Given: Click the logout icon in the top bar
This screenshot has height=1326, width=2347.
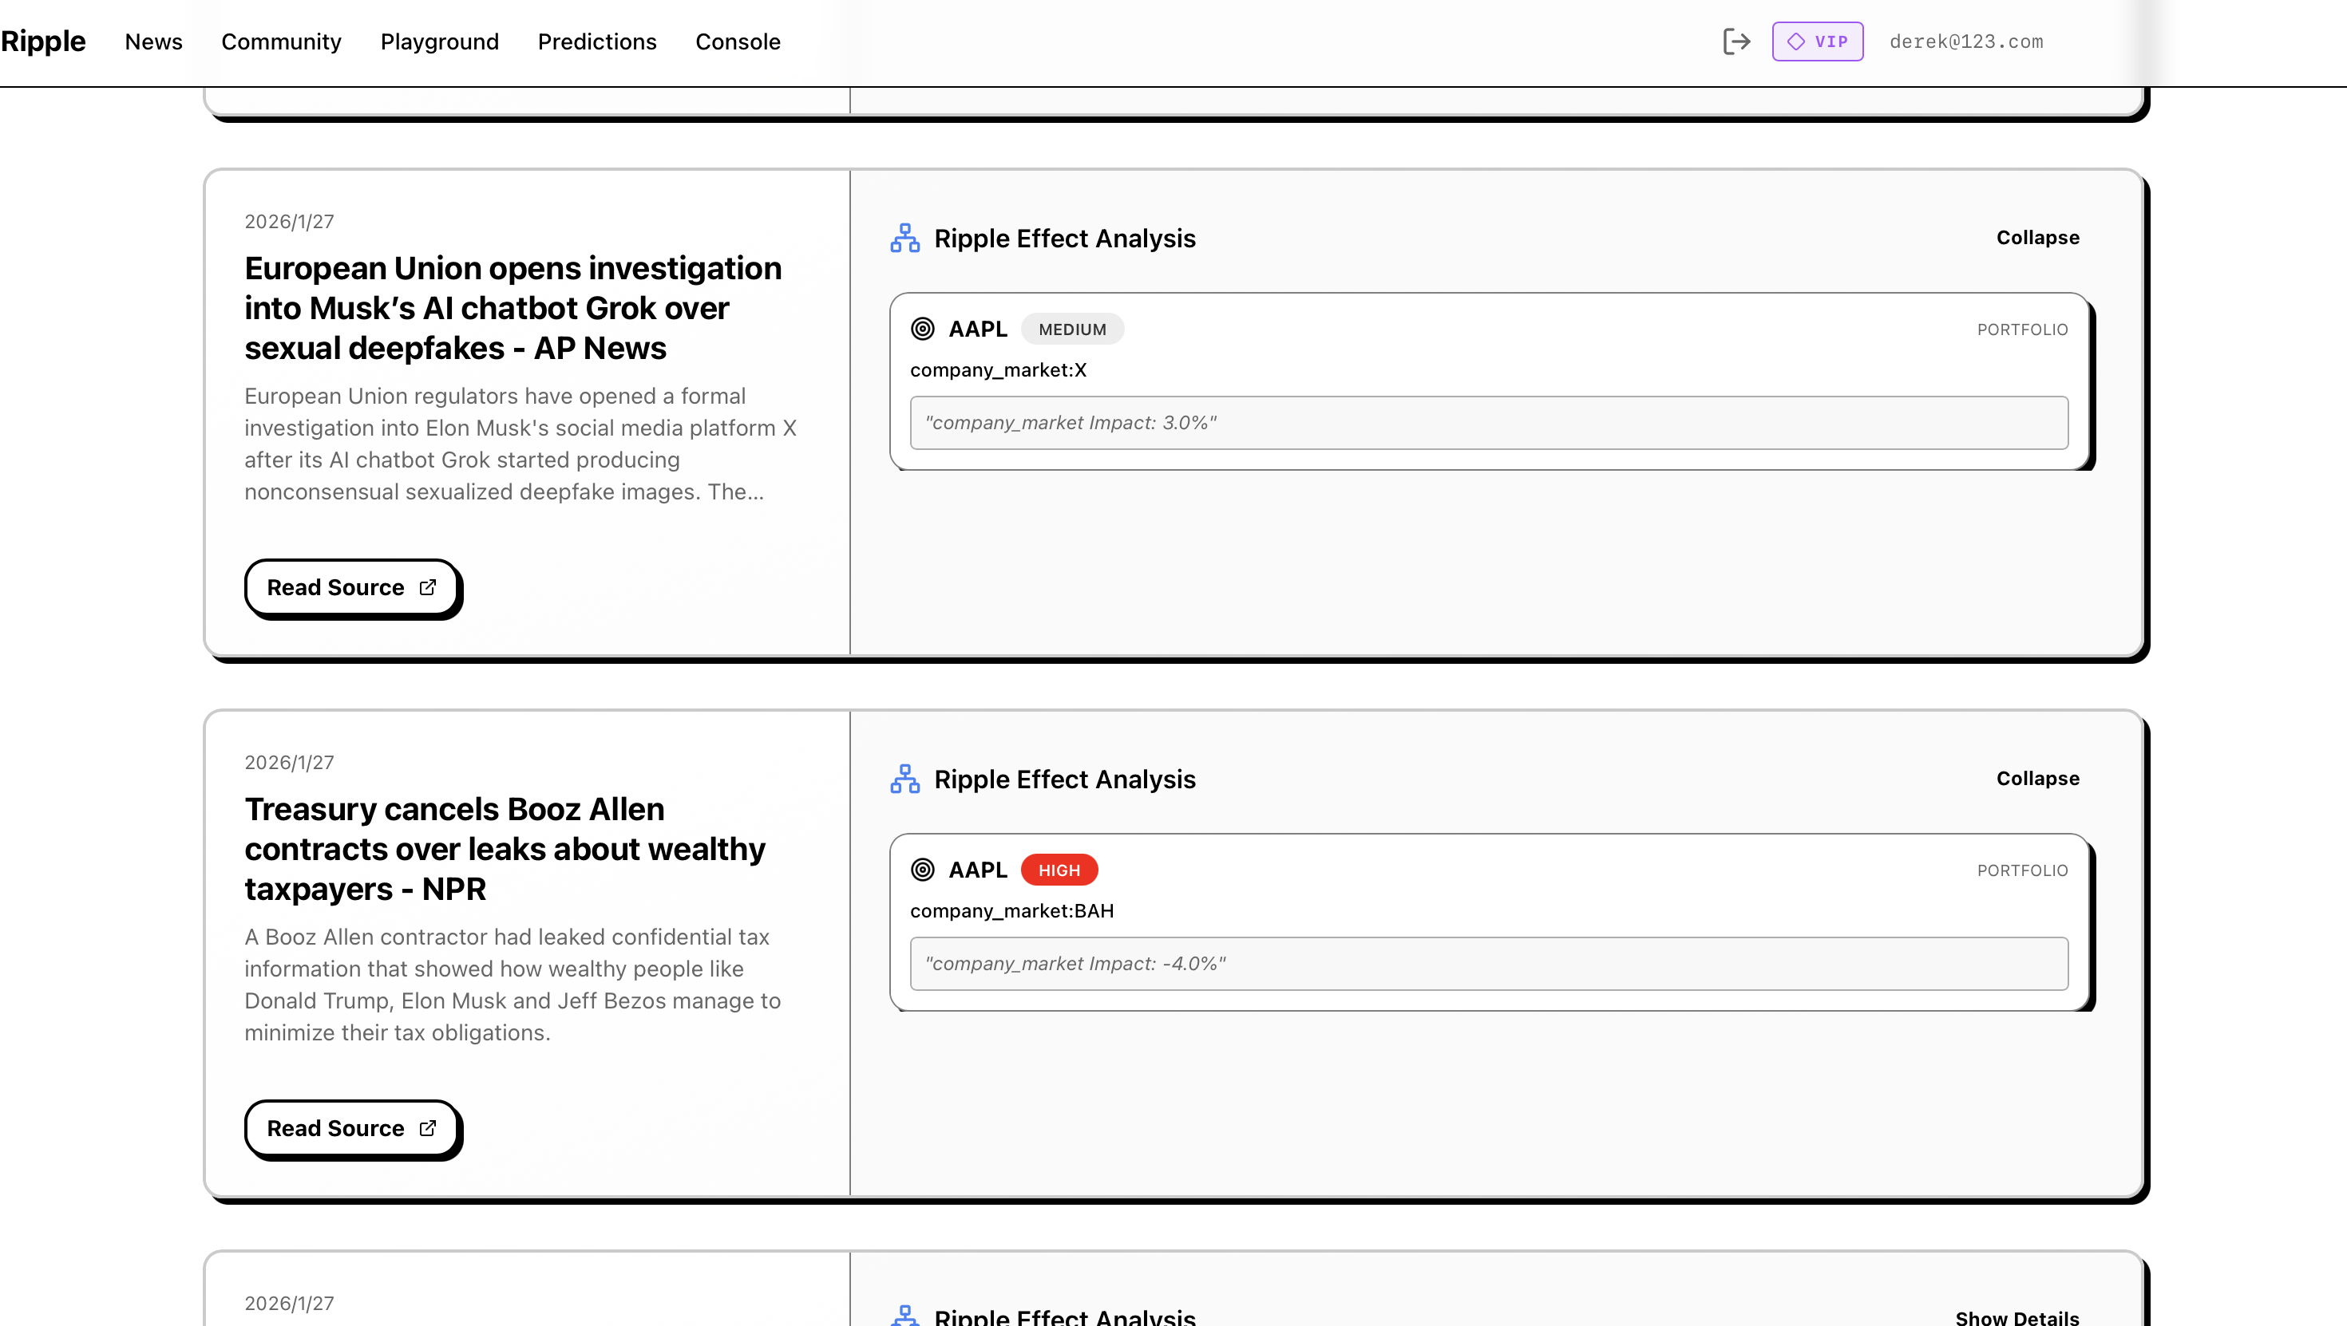Looking at the screenshot, I should click(x=1736, y=41).
